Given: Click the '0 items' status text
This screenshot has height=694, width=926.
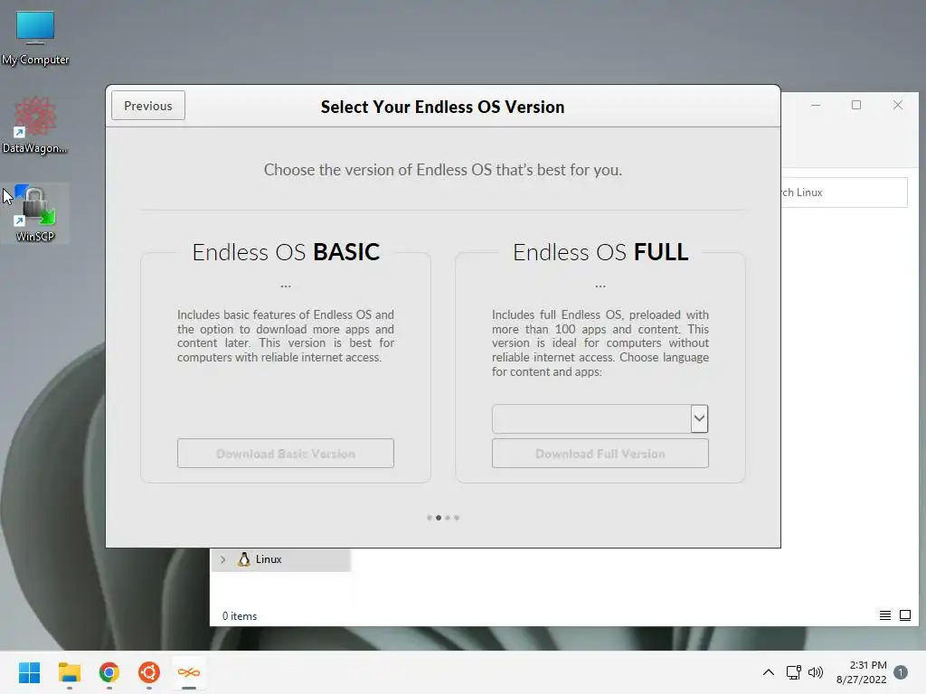Looking at the screenshot, I should (239, 616).
